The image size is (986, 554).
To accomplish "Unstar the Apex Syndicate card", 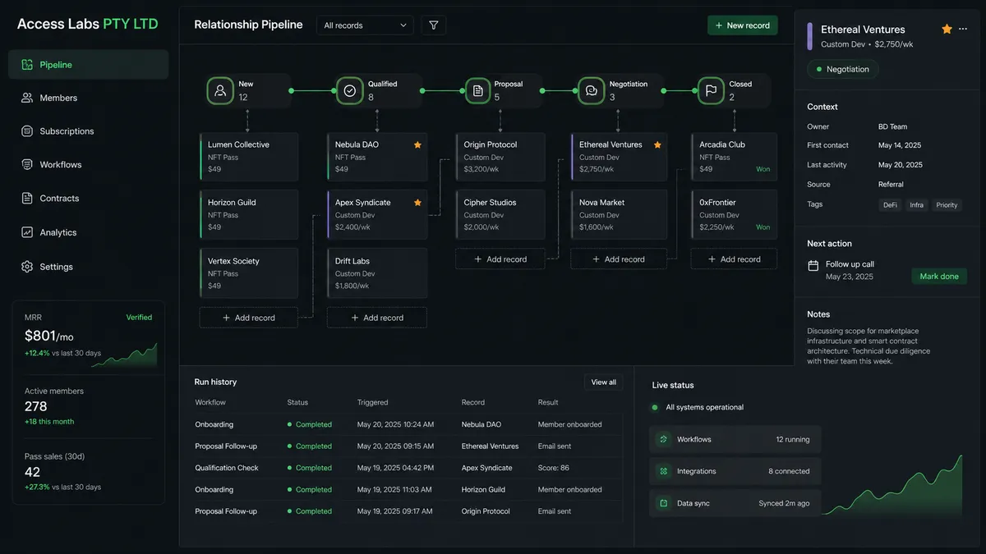I will tap(417, 203).
